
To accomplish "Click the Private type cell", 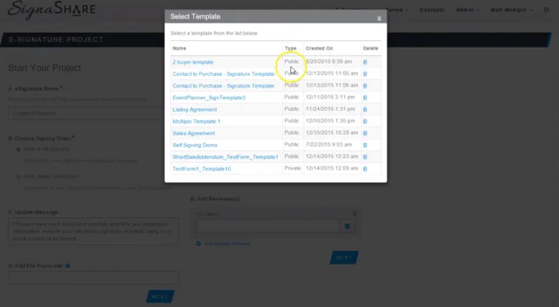I will (x=293, y=168).
